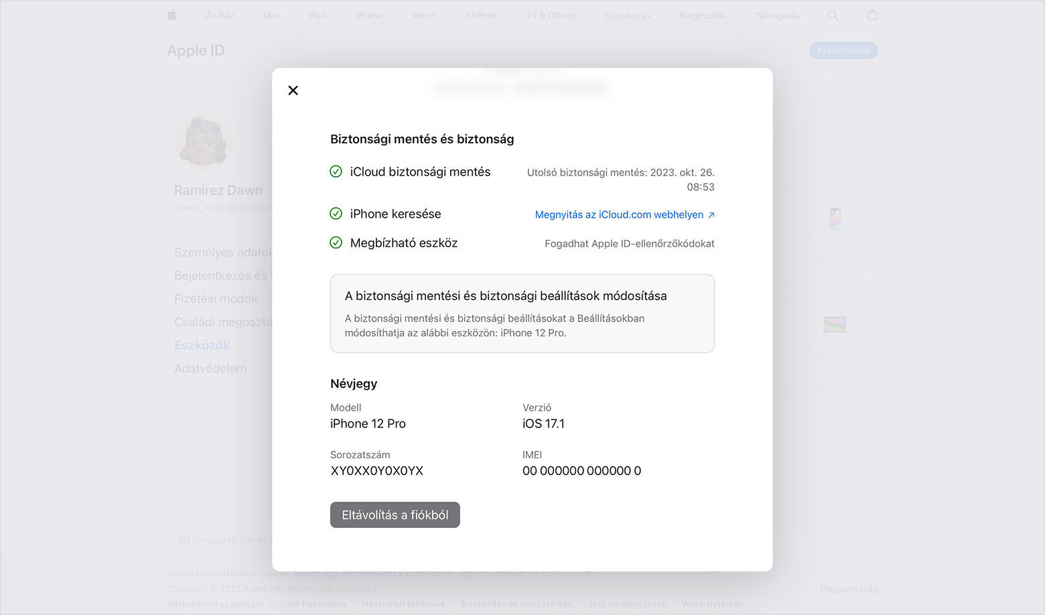Click the IMEI value 00 000000 000000 0
1045x615 pixels.
click(x=581, y=471)
